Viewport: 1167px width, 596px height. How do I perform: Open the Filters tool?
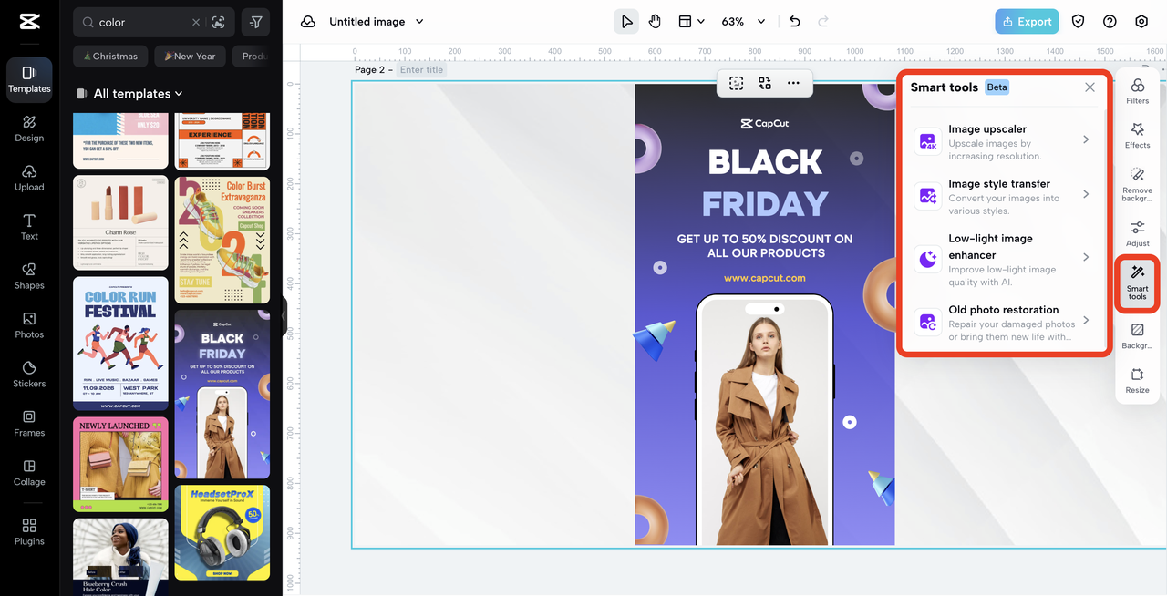(1137, 91)
